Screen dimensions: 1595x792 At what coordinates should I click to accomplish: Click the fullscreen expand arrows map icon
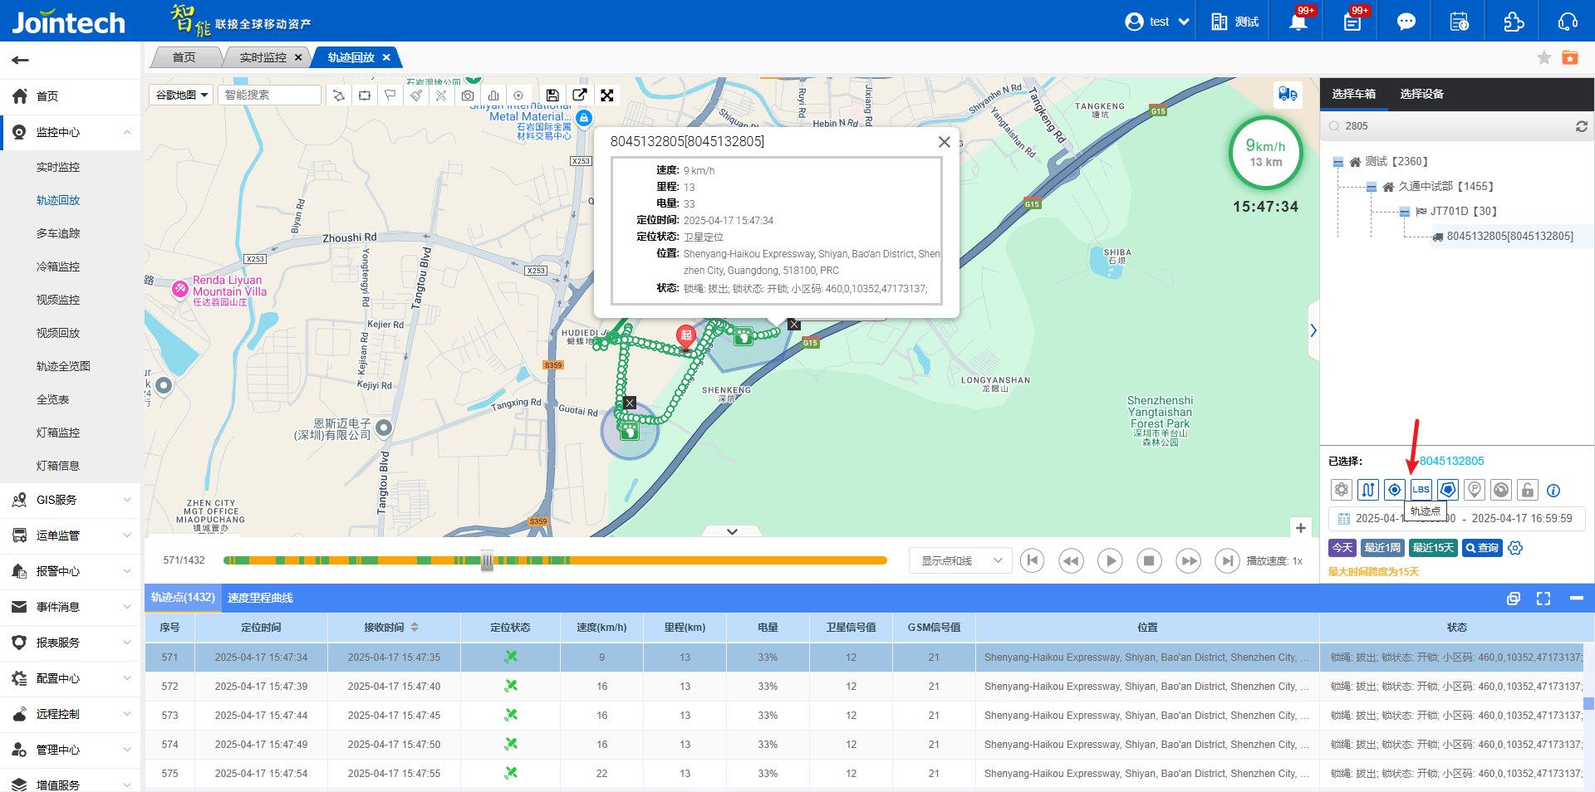click(607, 95)
